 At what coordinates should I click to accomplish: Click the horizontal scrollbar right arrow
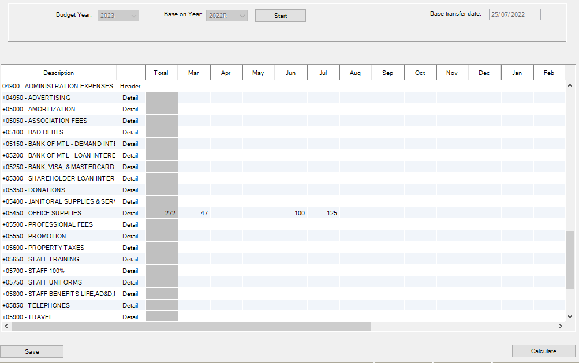(x=560, y=327)
